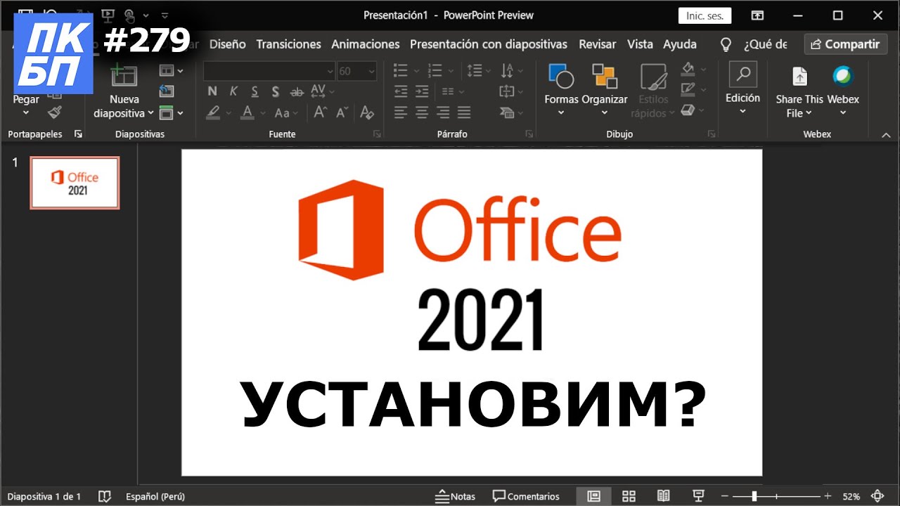Switch to Slide Sorter view icon

[x=629, y=496]
